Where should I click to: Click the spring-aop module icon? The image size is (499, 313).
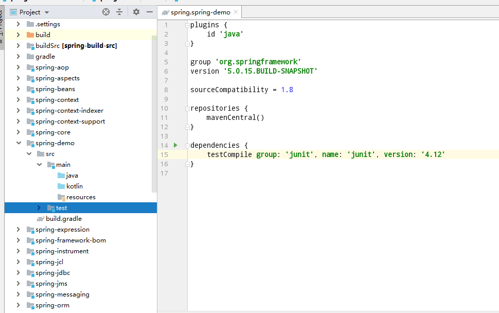tap(30, 67)
